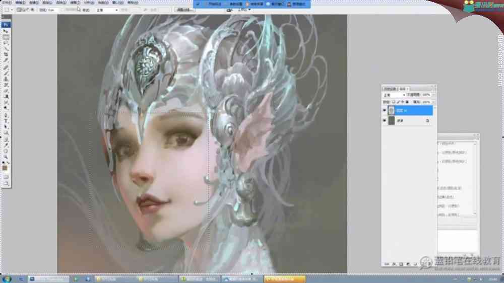Click the Refine Edge button in options bar
504x283 pixels.
coord(185,10)
